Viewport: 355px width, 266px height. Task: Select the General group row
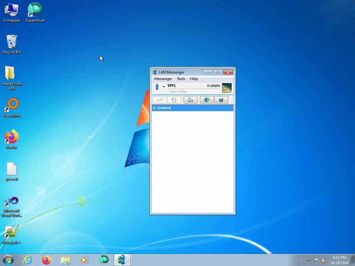click(x=193, y=108)
